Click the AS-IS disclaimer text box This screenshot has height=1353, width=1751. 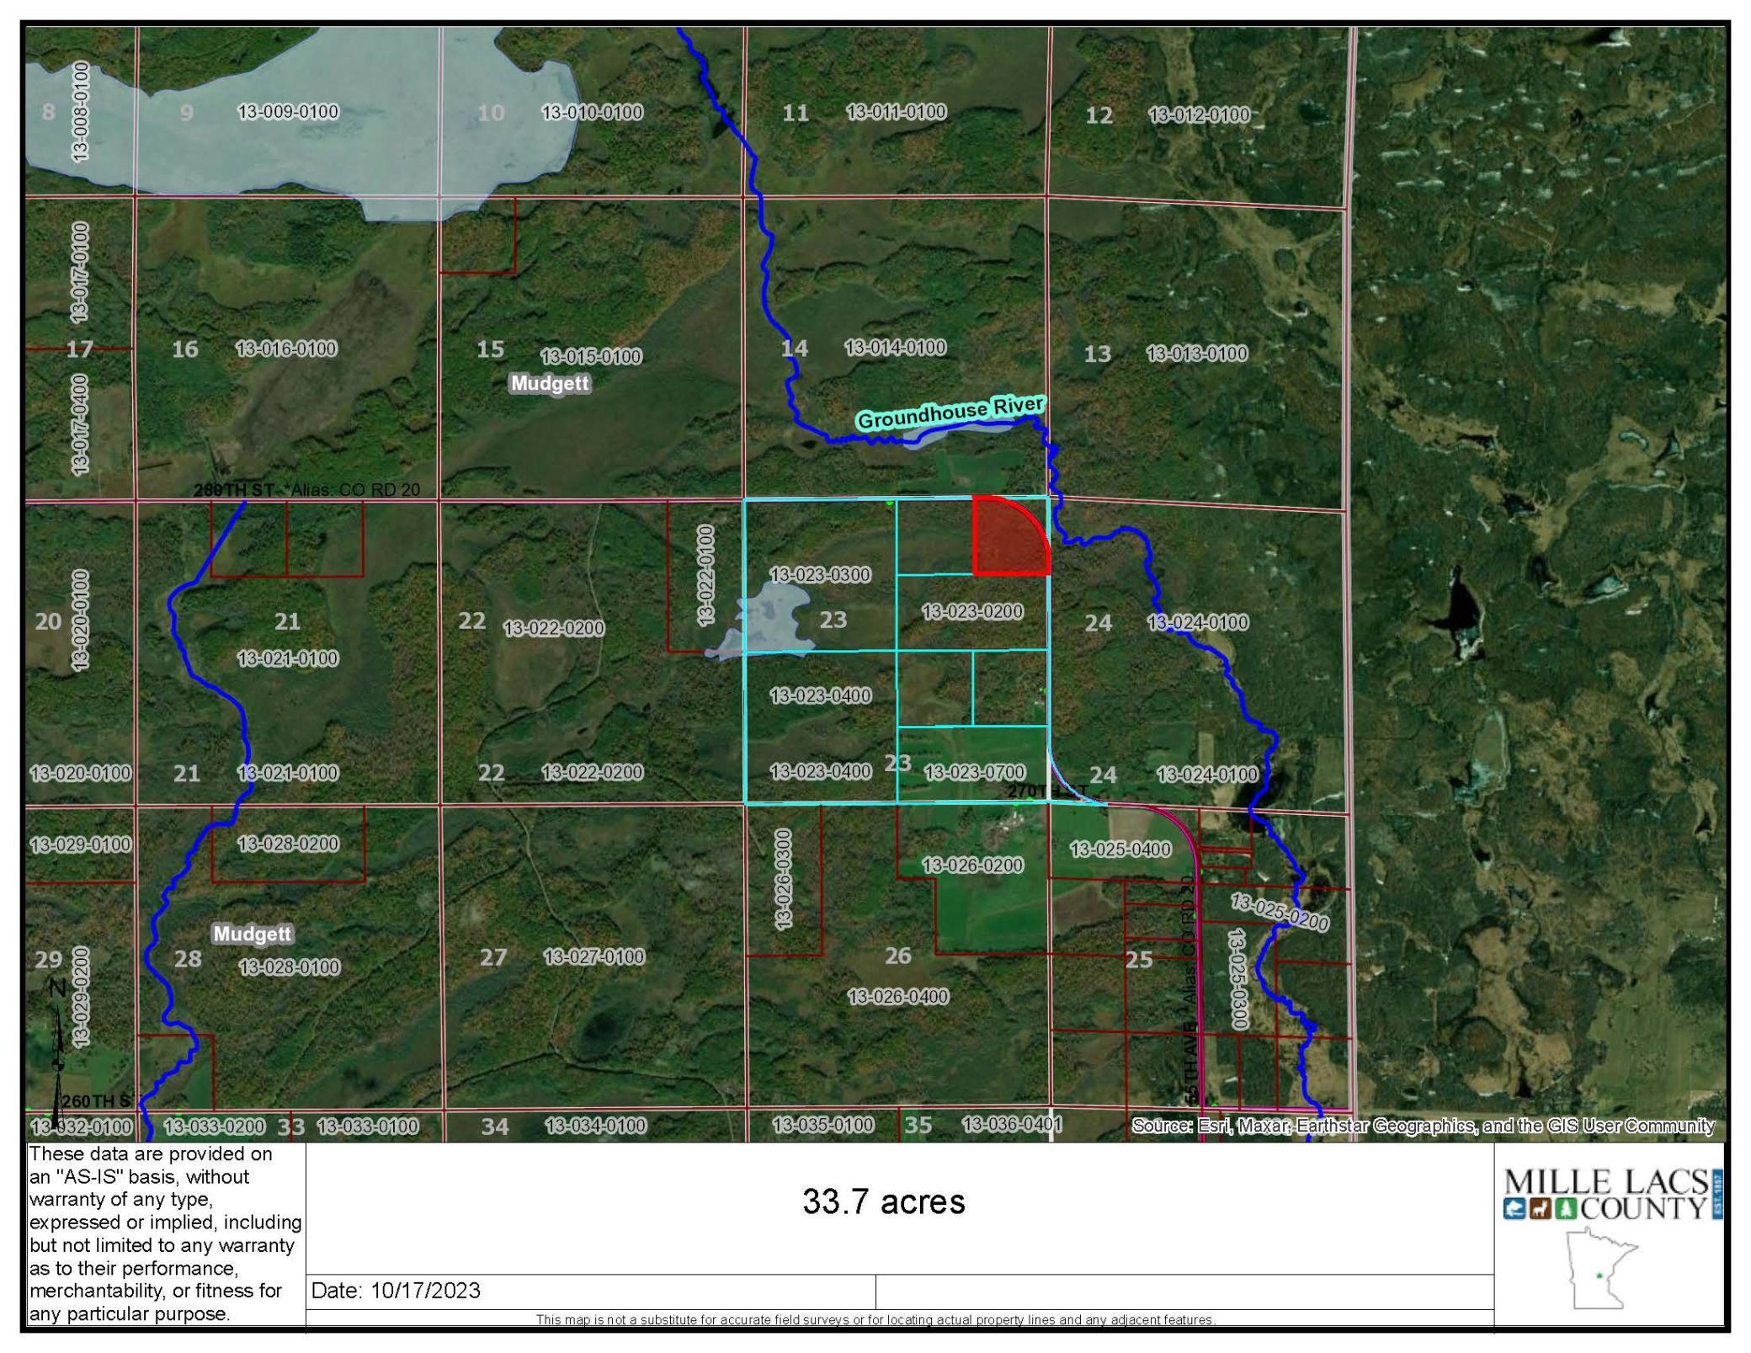[165, 1233]
